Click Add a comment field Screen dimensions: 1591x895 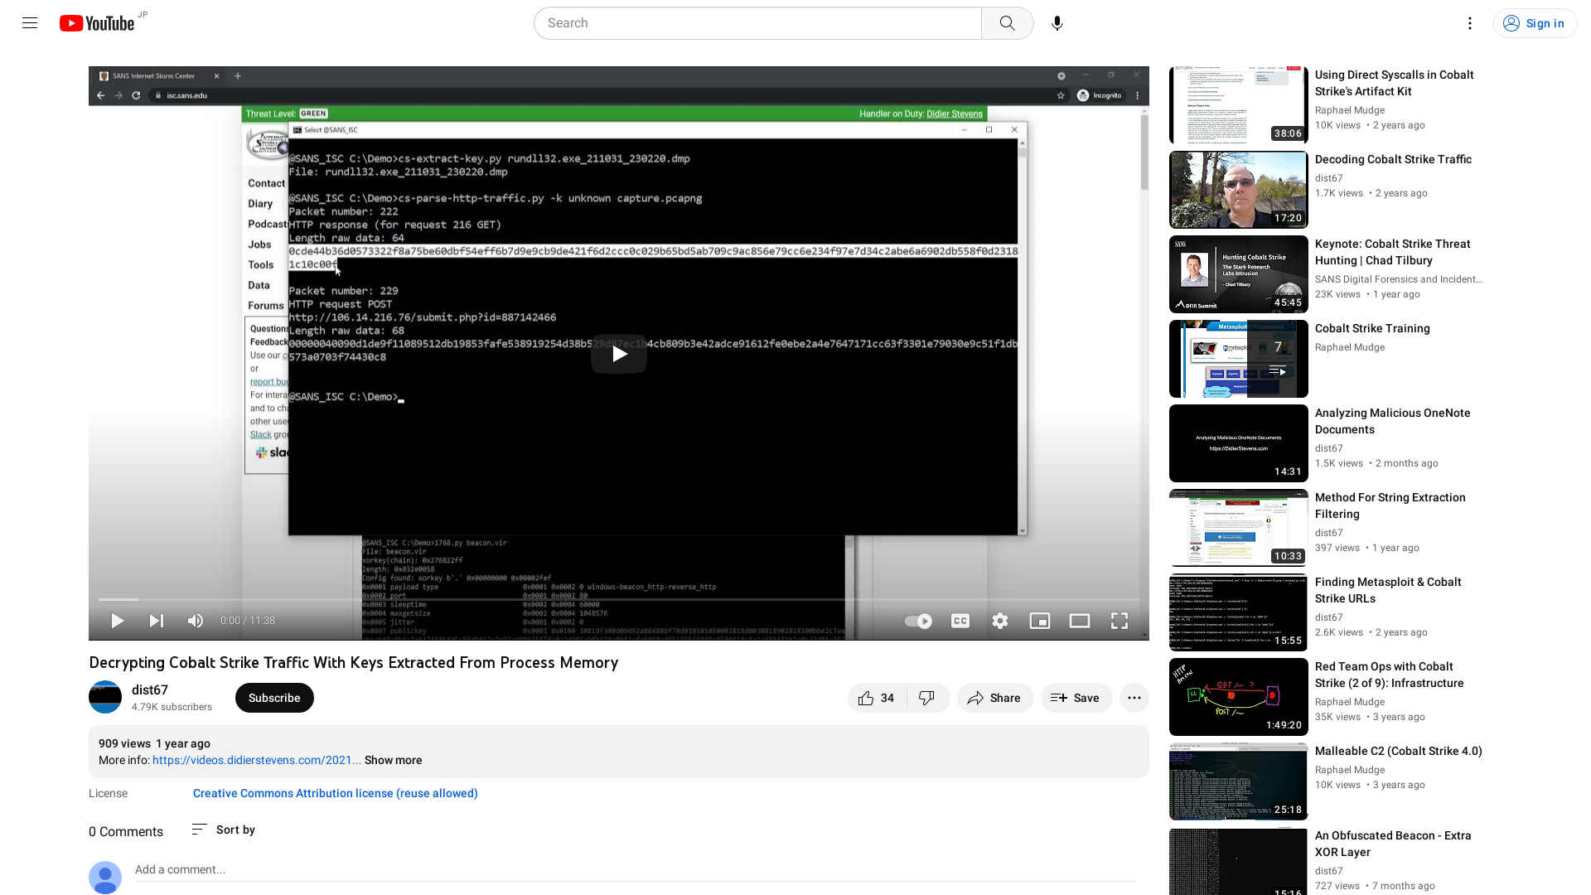[x=635, y=870]
